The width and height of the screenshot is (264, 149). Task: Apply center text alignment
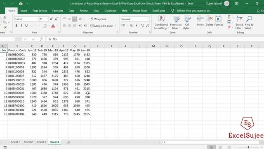coord(69,26)
